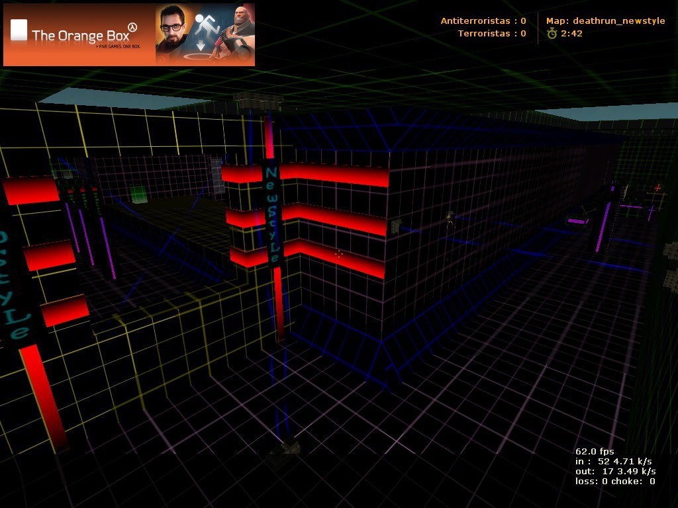Click the small red cross marker at far right
678x508 pixels.
[x=657, y=188]
